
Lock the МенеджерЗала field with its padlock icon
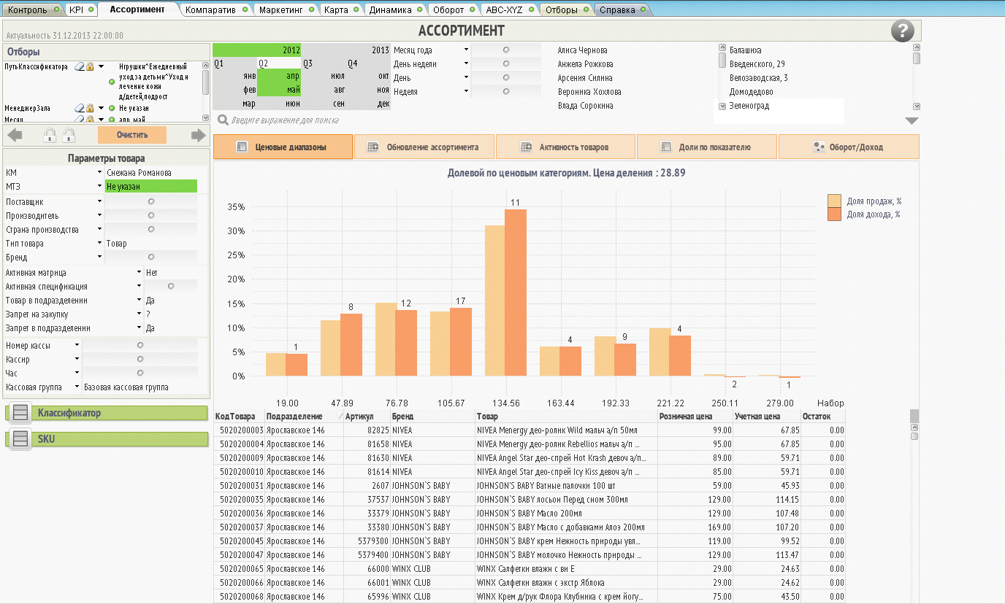pos(90,108)
